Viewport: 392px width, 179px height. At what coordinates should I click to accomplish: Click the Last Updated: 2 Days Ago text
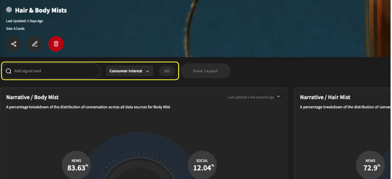(25, 21)
